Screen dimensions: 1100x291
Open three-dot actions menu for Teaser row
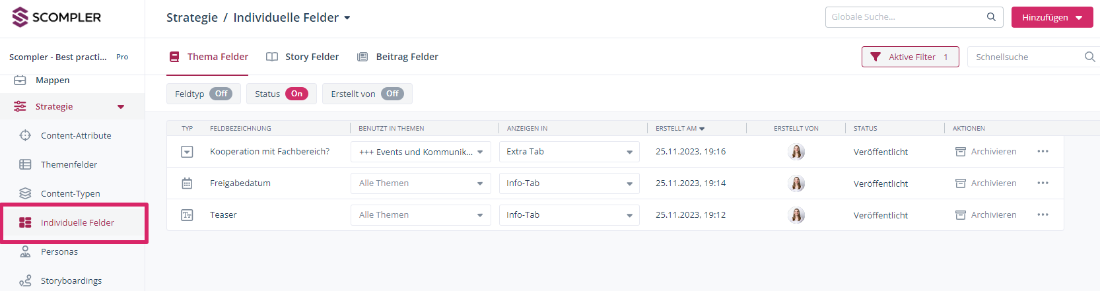pyautogui.click(x=1043, y=215)
